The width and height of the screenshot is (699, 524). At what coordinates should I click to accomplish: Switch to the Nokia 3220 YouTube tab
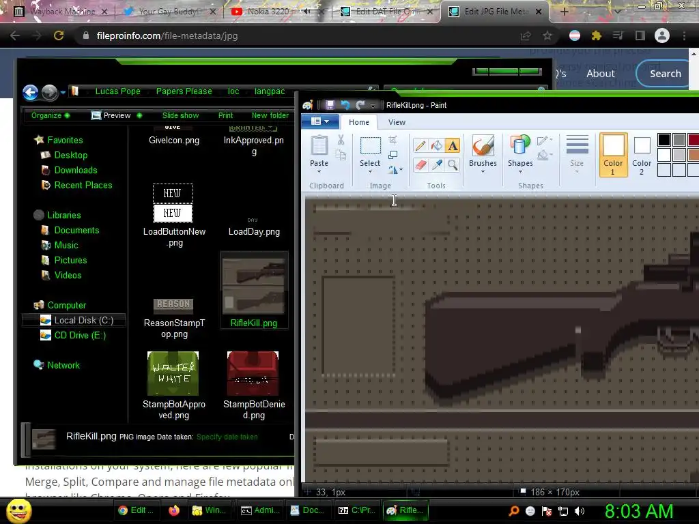268,12
